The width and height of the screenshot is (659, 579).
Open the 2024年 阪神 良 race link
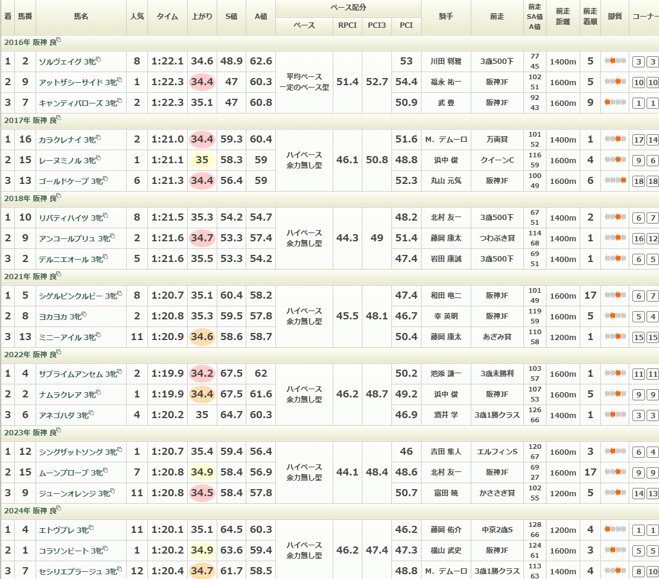coord(29,511)
